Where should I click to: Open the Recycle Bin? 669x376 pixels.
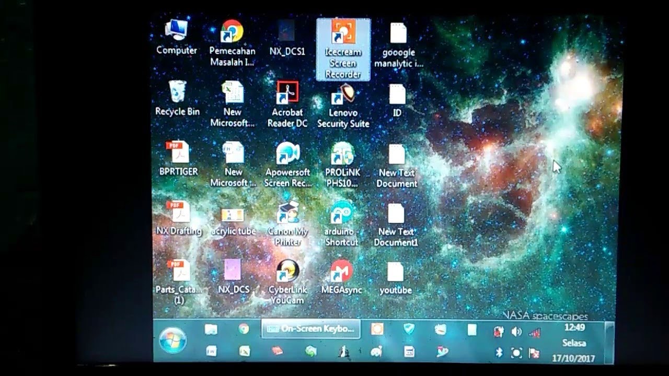pos(177,98)
